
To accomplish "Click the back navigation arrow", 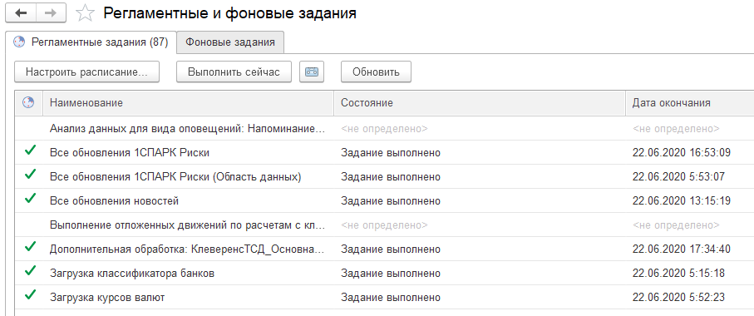I will [x=21, y=13].
